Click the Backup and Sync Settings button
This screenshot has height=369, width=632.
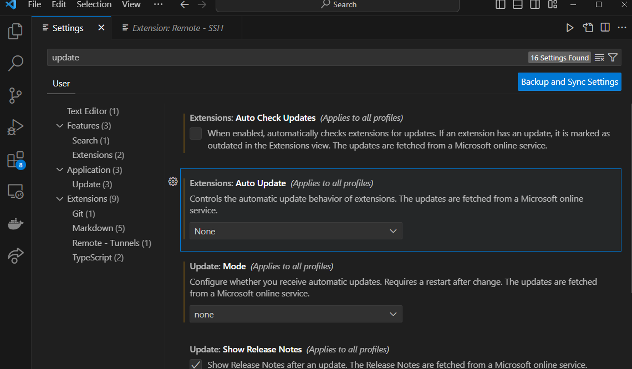pos(569,81)
